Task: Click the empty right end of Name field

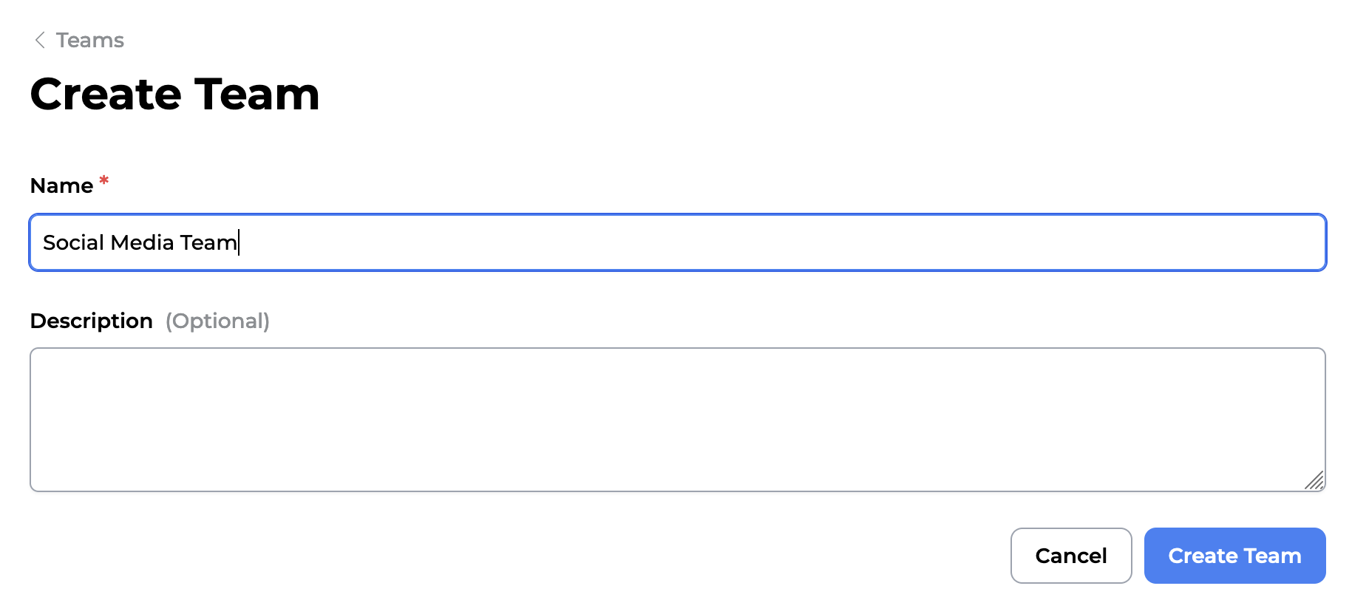Action: point(1257,242)
